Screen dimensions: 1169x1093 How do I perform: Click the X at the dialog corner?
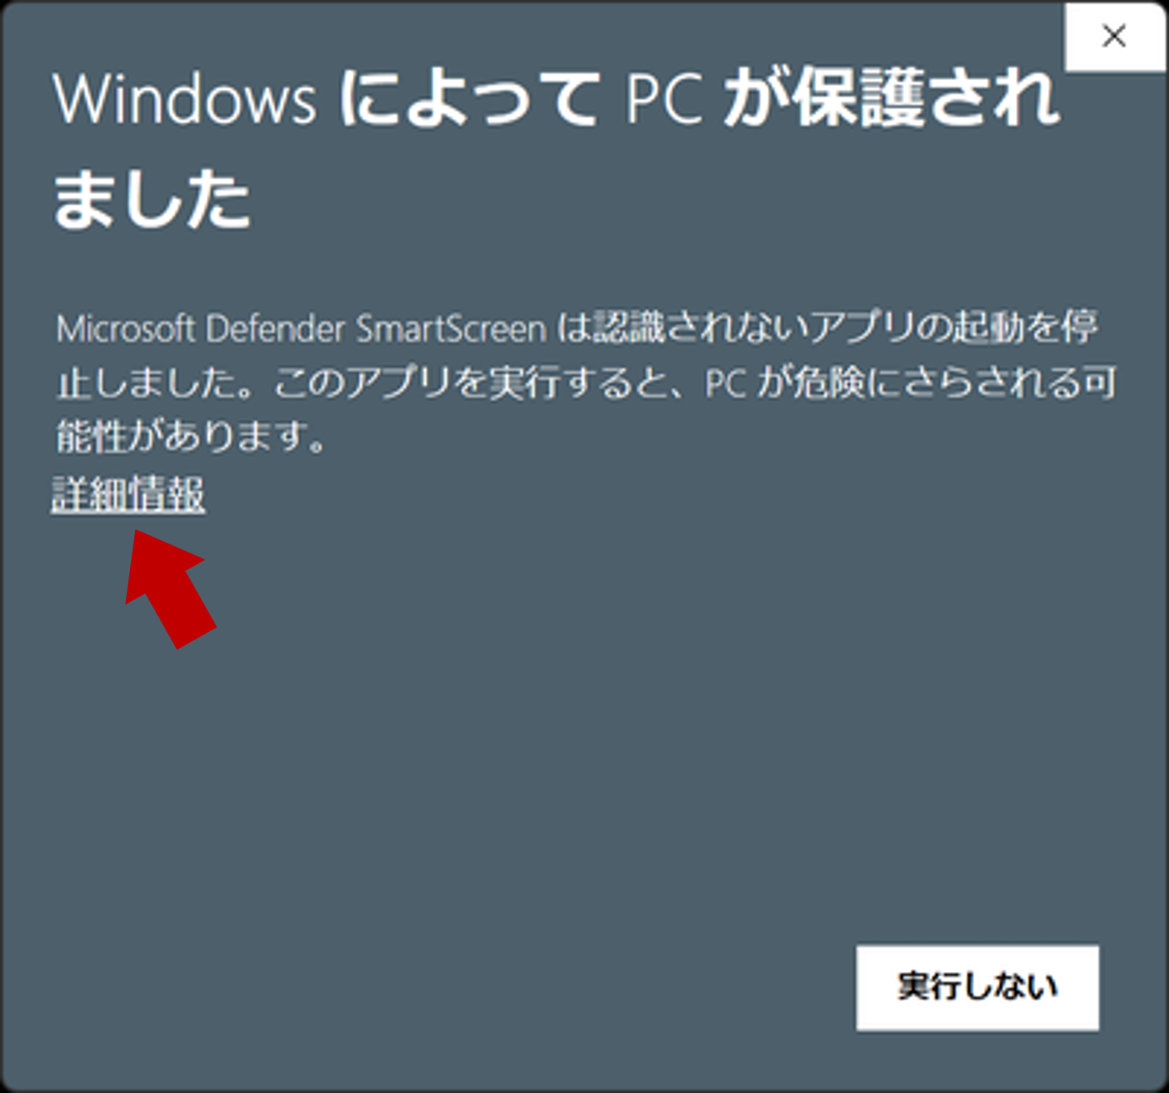(x=1115, y=36)
